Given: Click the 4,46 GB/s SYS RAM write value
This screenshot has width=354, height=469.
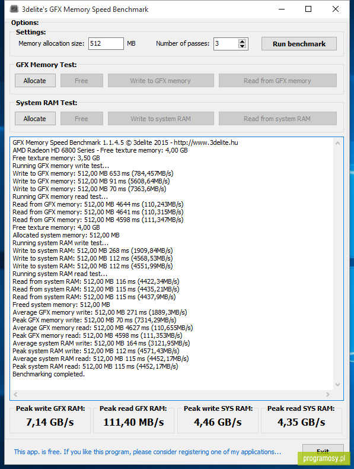Looking at the screenshot, I should [x=218, y=422].
